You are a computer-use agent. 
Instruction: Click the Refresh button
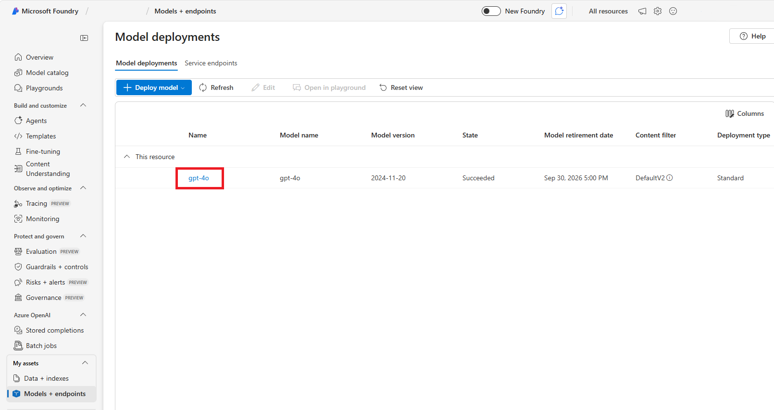[216, 87]
